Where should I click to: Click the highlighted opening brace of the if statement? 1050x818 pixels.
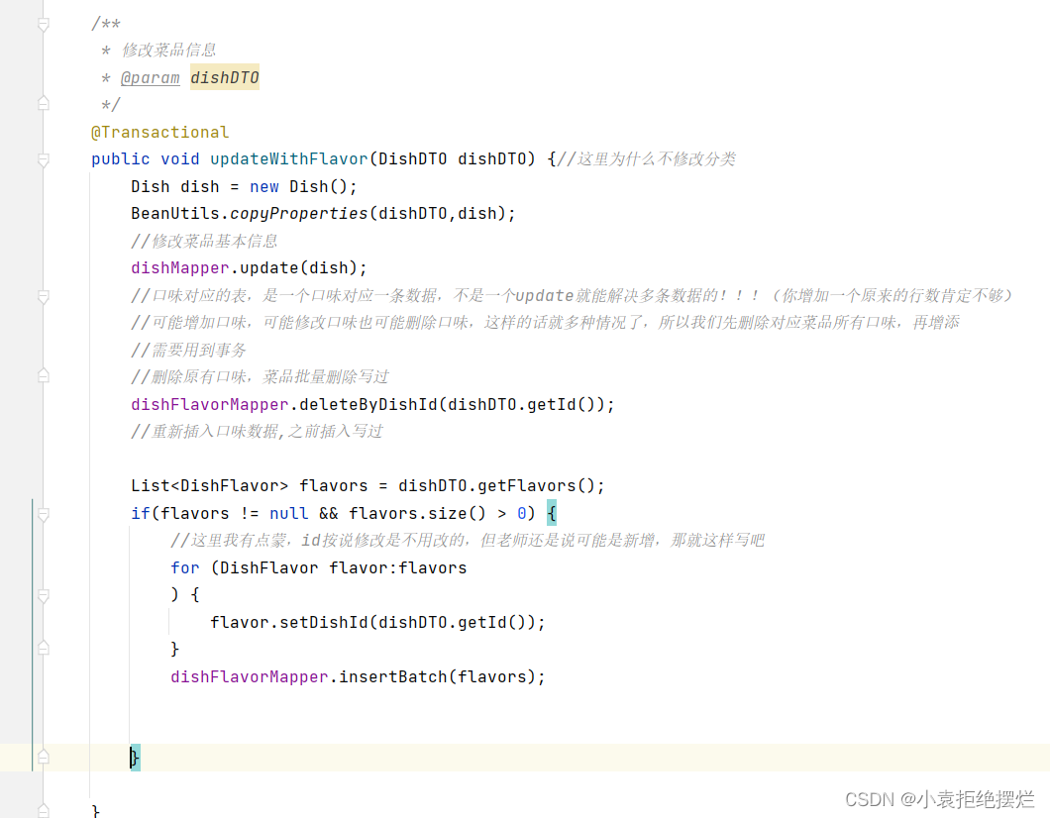[552, 513]
